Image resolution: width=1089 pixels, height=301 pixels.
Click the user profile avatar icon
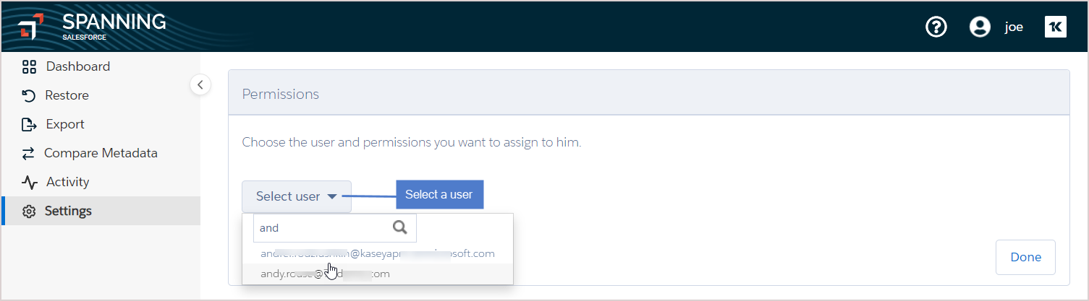click(980, 27)
